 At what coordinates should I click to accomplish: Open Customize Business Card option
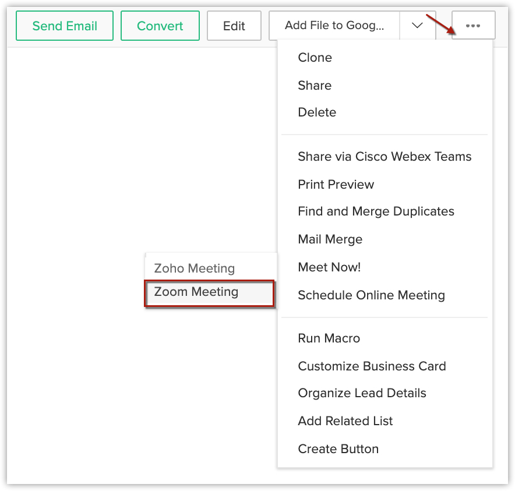(x=372, y=366)
